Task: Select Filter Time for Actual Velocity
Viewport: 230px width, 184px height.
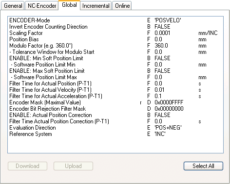Action: pos(115,90)
